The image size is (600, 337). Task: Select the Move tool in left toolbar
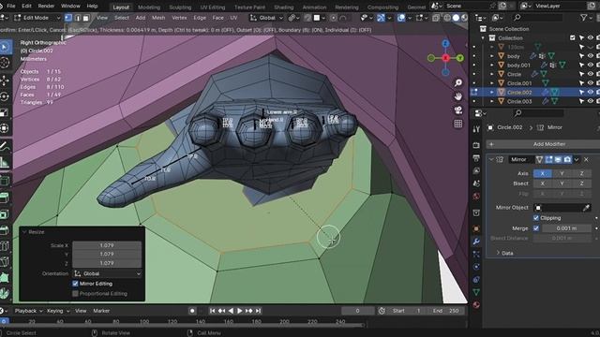(x=5, y=81)
